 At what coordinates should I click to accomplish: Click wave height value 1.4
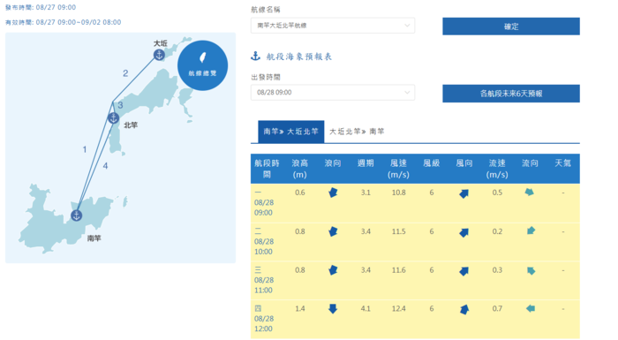300,308
